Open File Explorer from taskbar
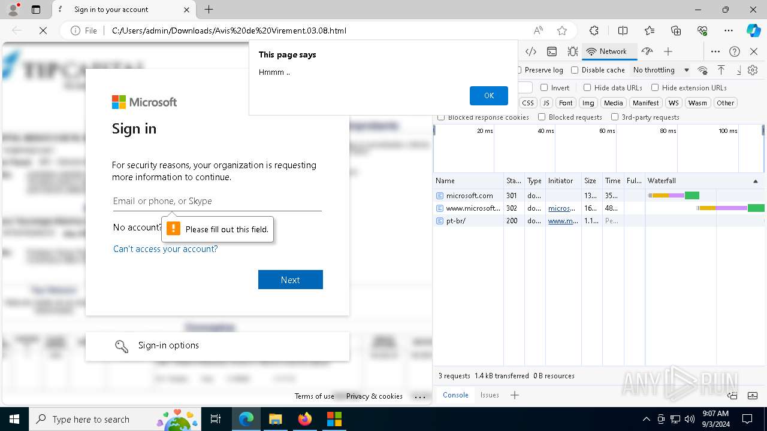767x431 pixels. pos(276,419)
